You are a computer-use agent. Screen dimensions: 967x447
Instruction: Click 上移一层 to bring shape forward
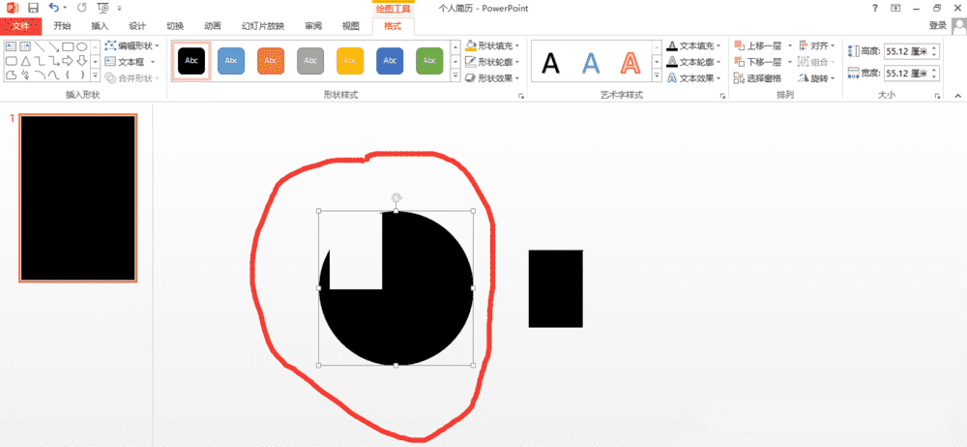tap(758, 45)
